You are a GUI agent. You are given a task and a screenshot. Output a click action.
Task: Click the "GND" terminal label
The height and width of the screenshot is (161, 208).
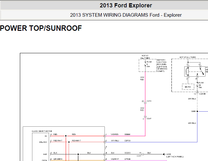[x=45, y=154]
